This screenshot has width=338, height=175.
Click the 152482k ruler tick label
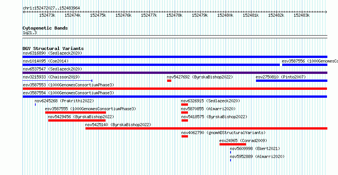click(x=276, y=16)
